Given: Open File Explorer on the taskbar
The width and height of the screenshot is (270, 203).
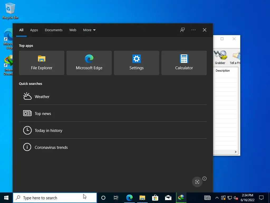Looking at the screenshot, I should pos(142,198).
